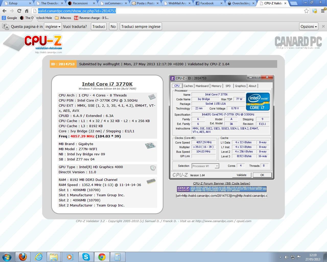Show hidden tray icons arrow

(x=281, y=257)
